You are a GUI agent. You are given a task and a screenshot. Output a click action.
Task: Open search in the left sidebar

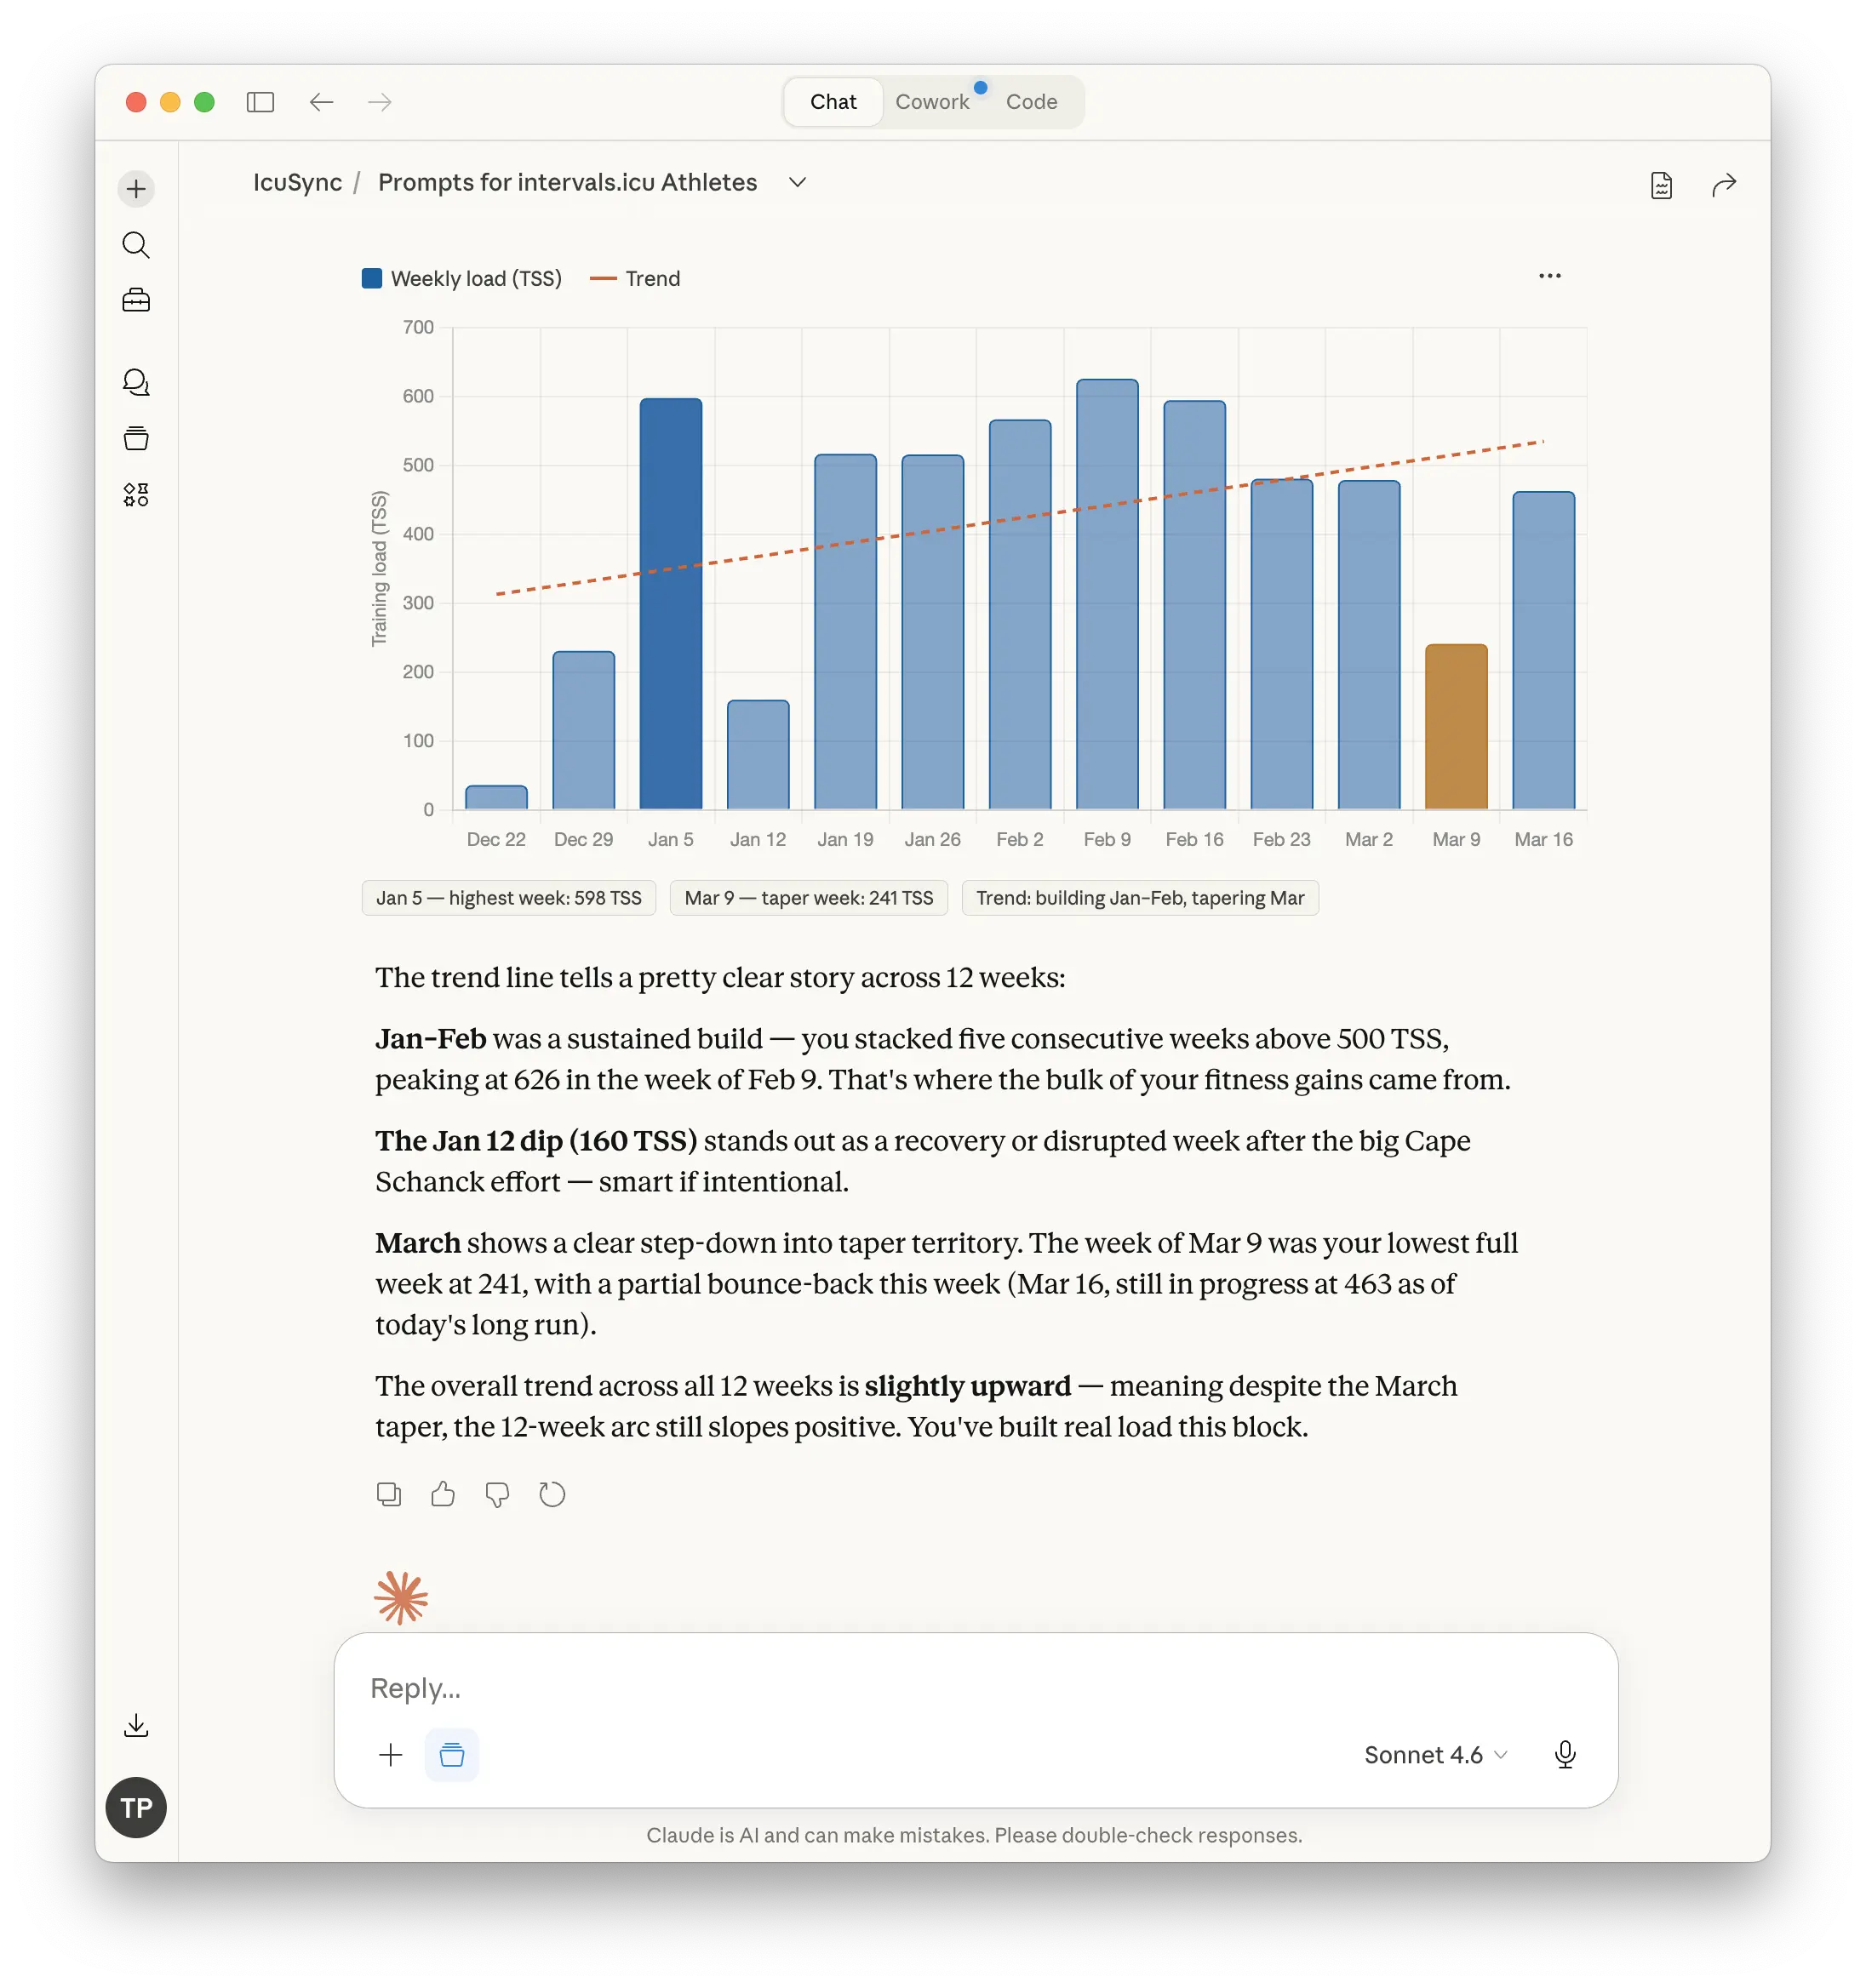pyautogui.click(x=136, y=245)
